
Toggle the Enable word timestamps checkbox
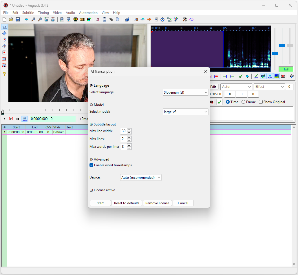point(91,165)
